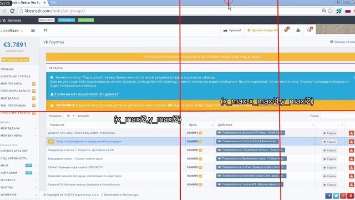Bookmark this page with the star icon

point(331,11)
